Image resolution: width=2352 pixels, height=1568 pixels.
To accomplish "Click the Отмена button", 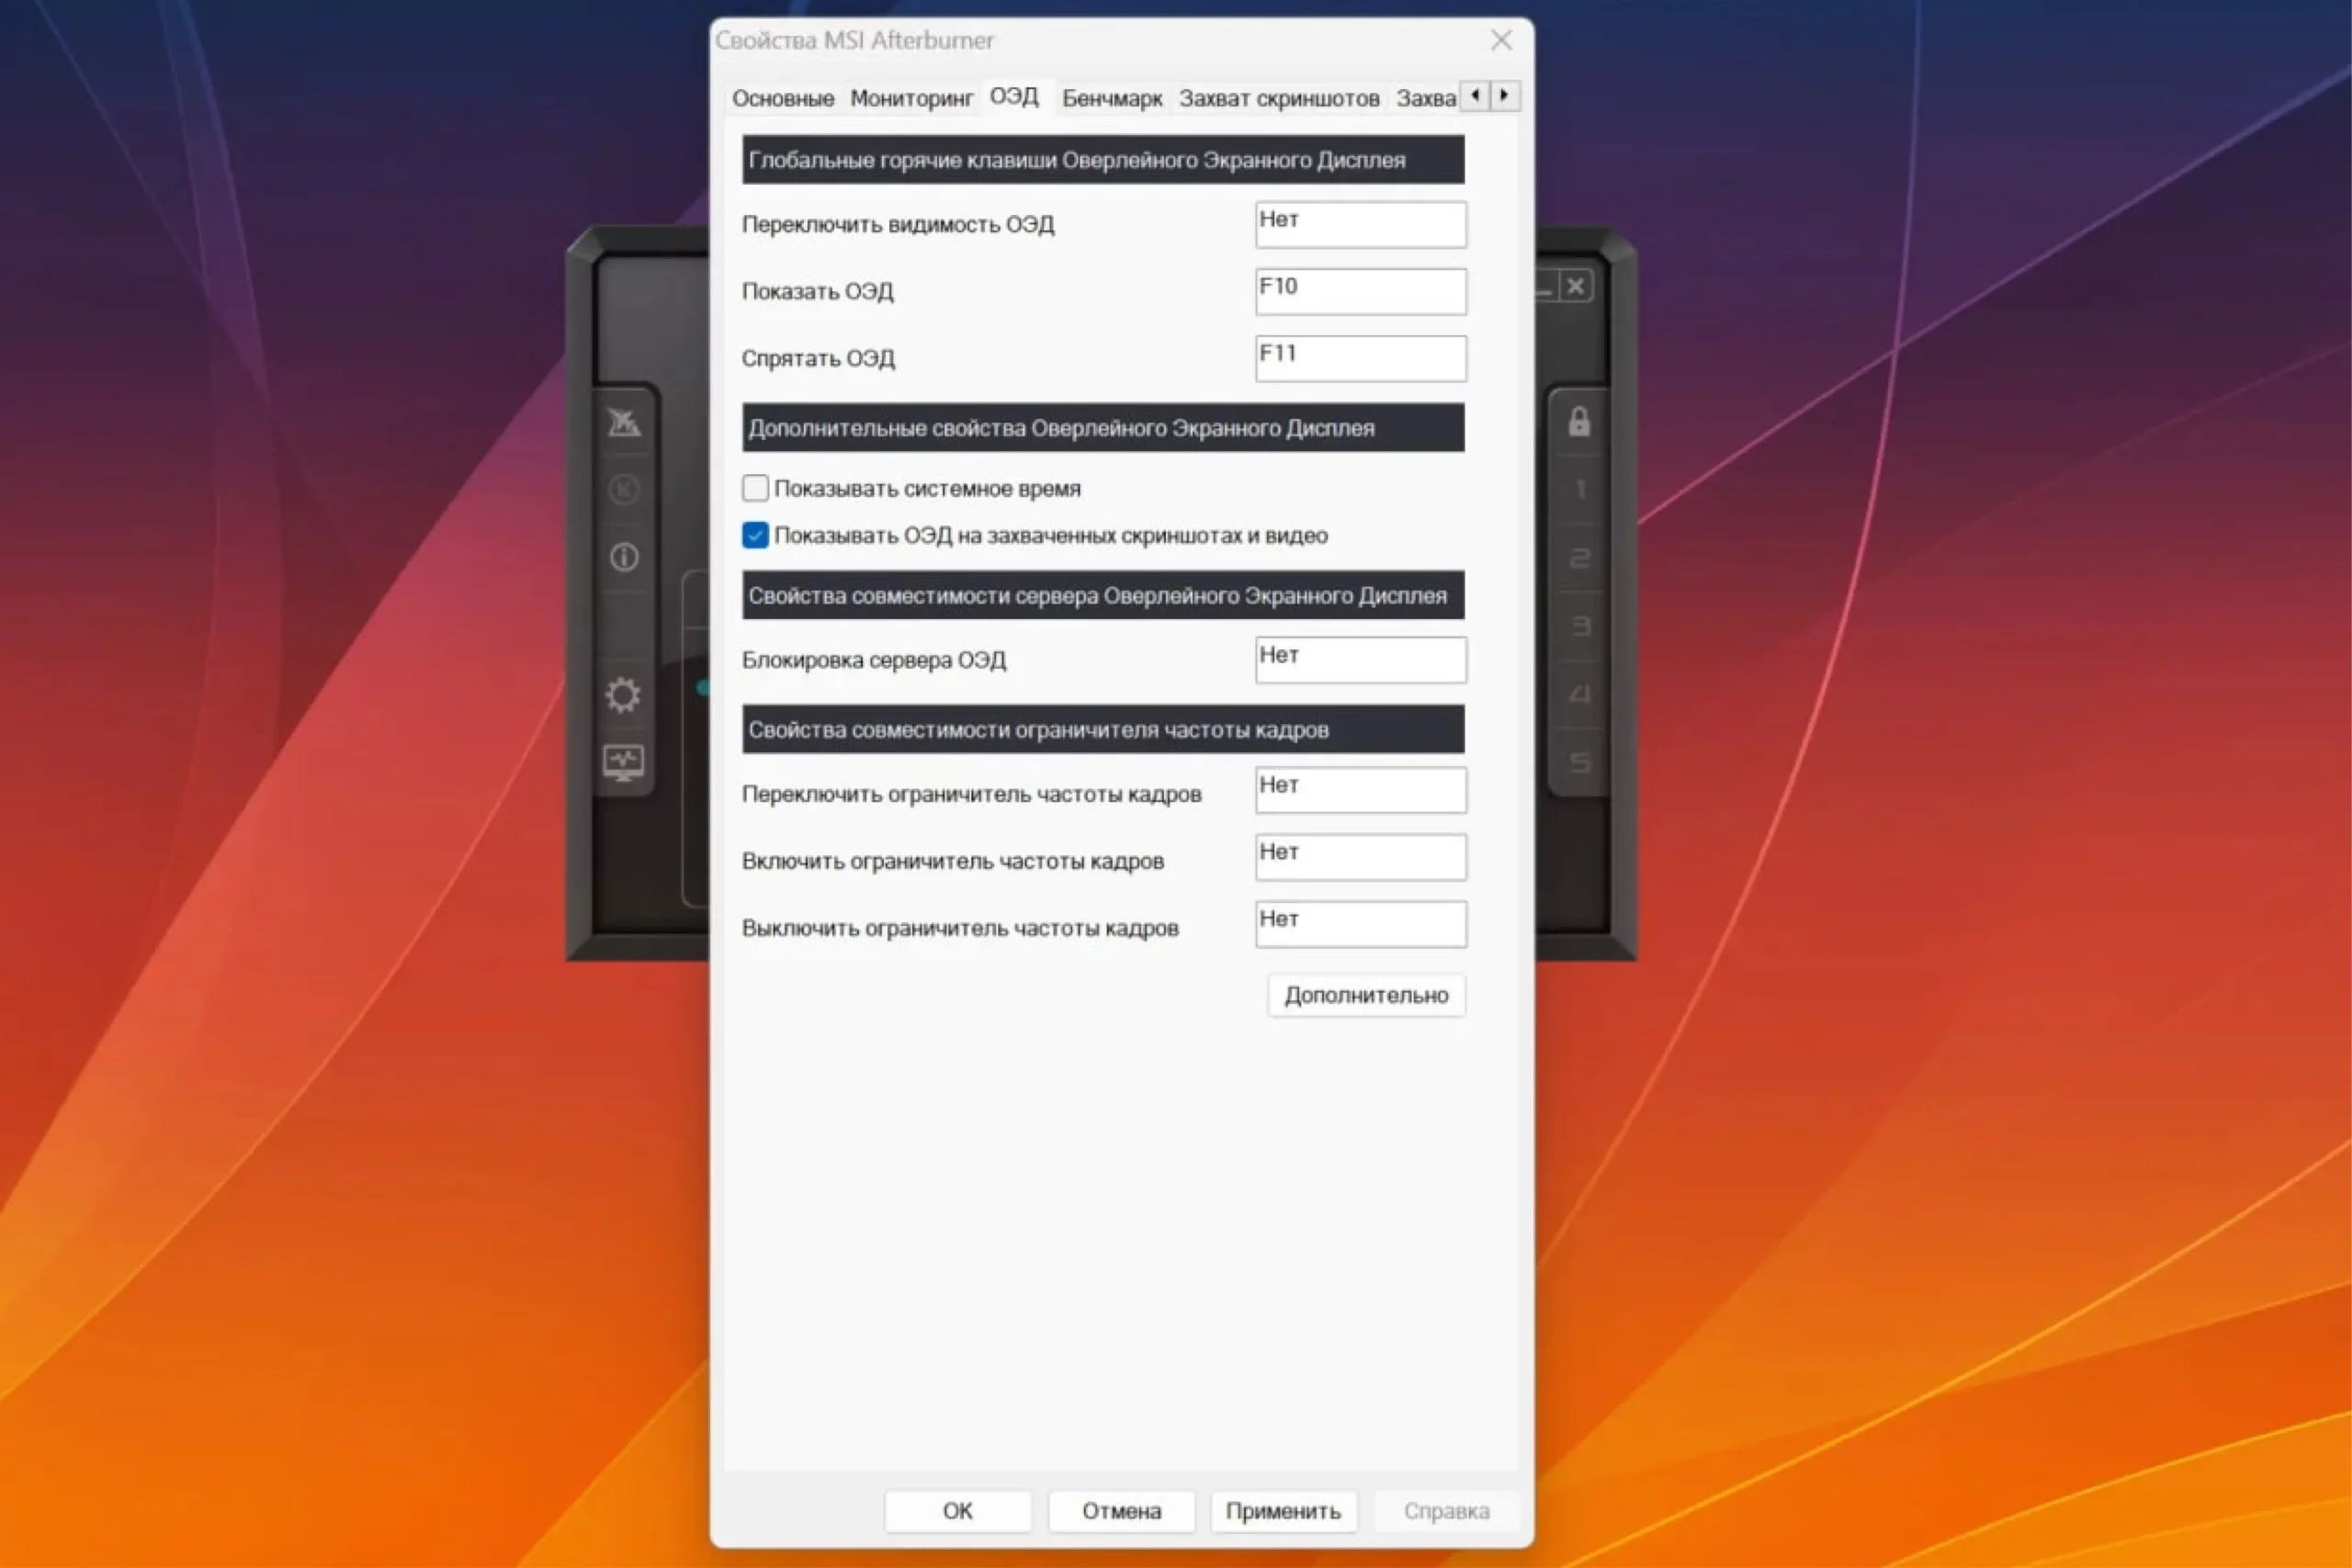I will (1121, 1510).
